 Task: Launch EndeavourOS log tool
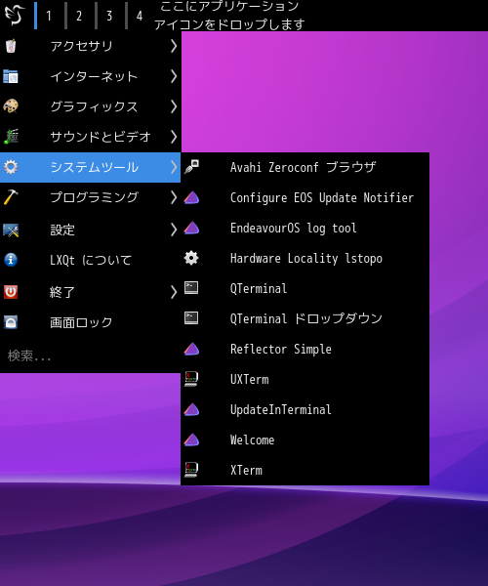(305, 228)
